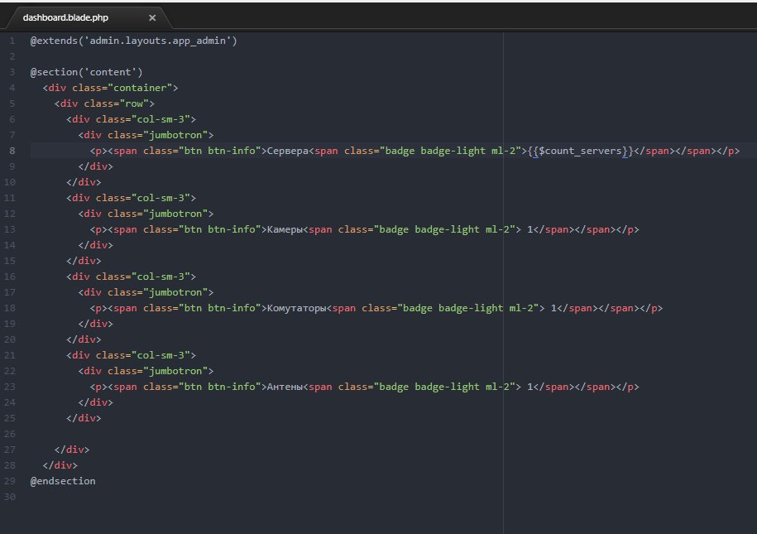The image size is (757, 534).
Task: Place cursor on @extends('admin.layouts.app_admin') line
Action: coord(134,41)
